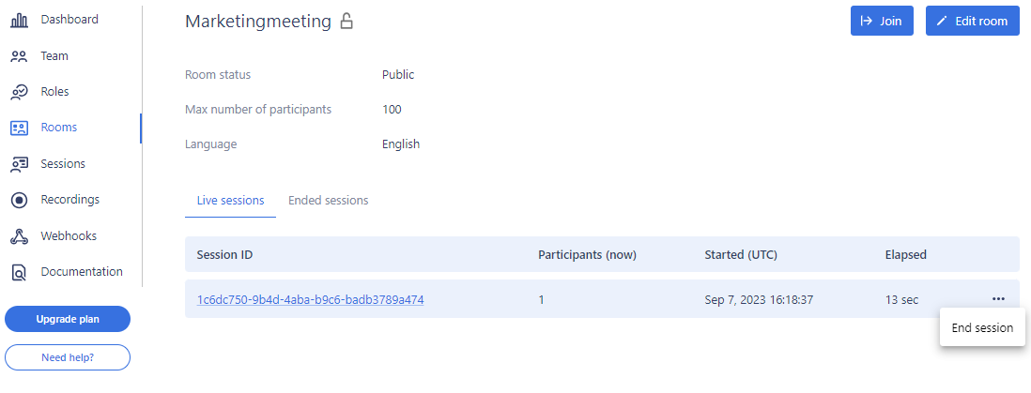The height and width of the screenshot is (393, 1031).
Task: Click the Upgrade plan button
Action: pyautogui.click(x=68, y=319)
